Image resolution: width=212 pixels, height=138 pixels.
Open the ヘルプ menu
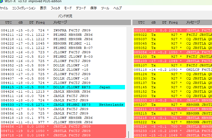[x=117, y=8]
